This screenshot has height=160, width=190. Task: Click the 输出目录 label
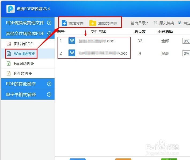click(139, 23)
